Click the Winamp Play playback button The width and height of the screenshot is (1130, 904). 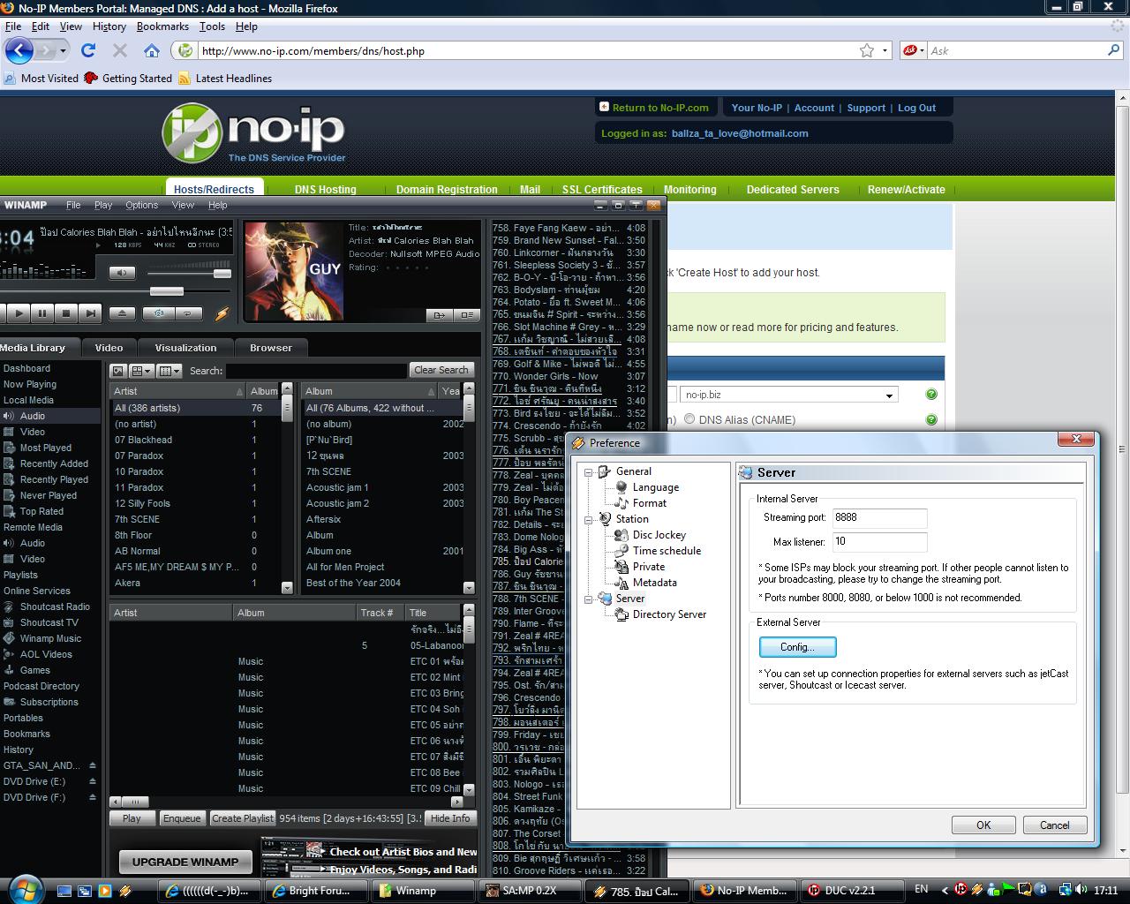pyautogui.click(x=17, y=313)
